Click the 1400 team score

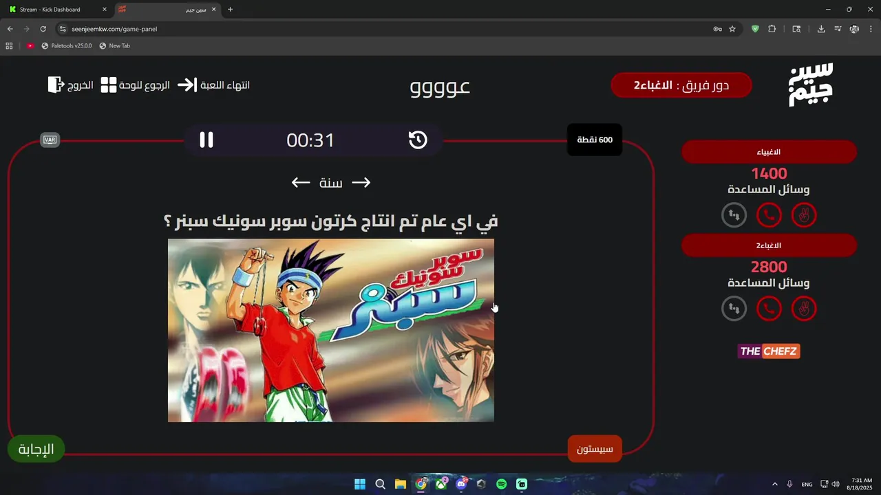tap(769, 174)
